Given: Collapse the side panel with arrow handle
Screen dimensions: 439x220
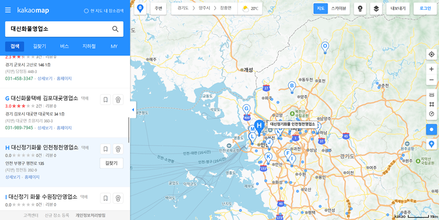Looking at the screenshot, I should [x=133, y=109].
